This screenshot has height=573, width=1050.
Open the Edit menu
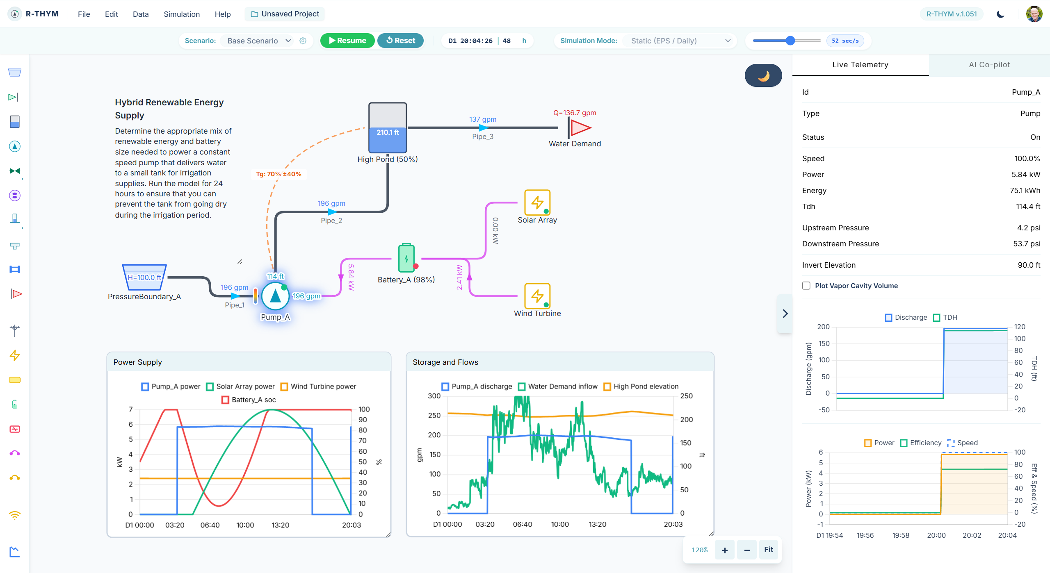111,14
